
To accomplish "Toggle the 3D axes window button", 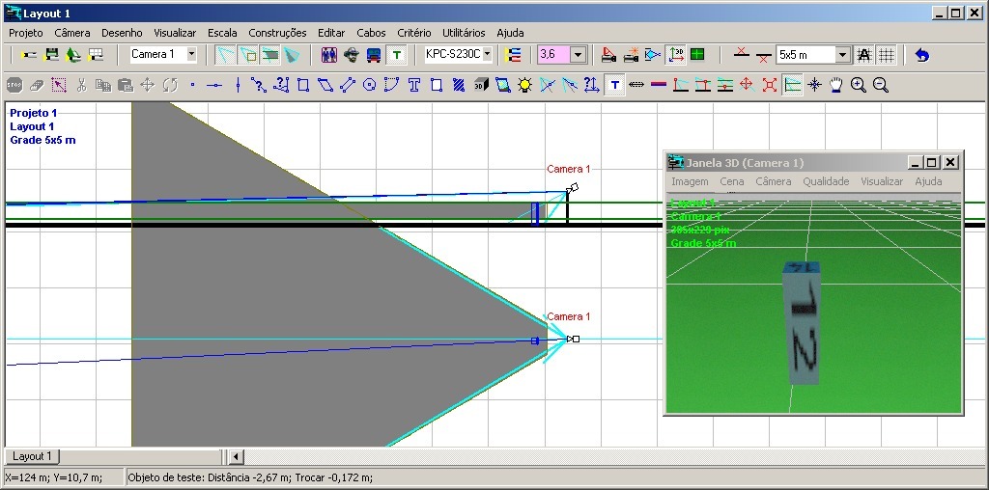I will pyautogui.click(x=675, y=55).
